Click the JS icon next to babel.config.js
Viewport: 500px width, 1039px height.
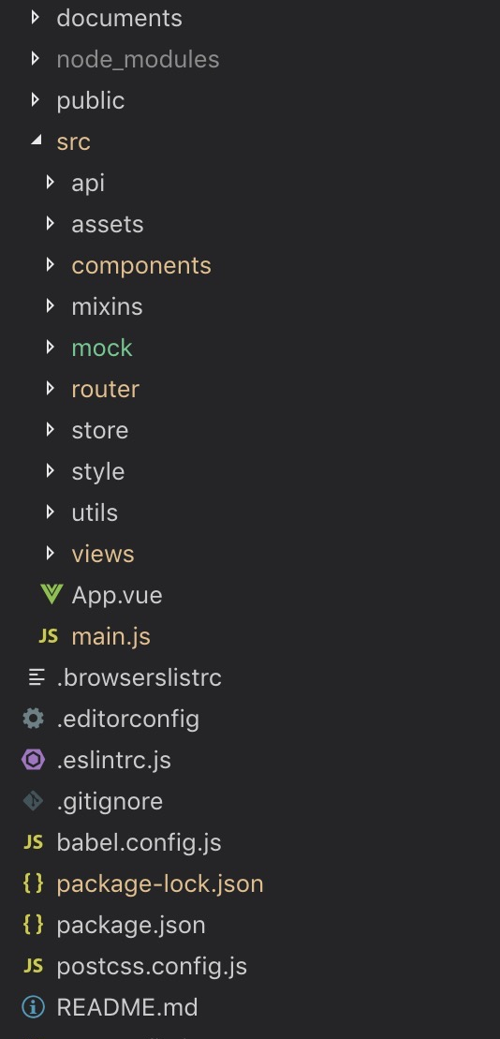pos(33,842)
